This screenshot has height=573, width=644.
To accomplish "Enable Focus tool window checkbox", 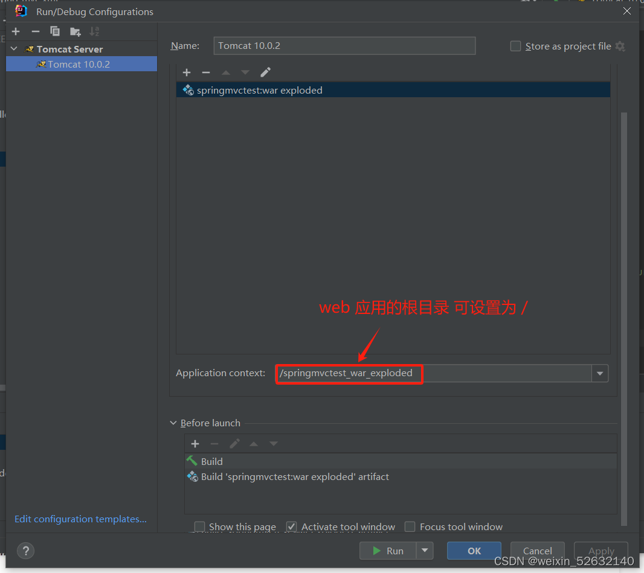I will 410,527.
